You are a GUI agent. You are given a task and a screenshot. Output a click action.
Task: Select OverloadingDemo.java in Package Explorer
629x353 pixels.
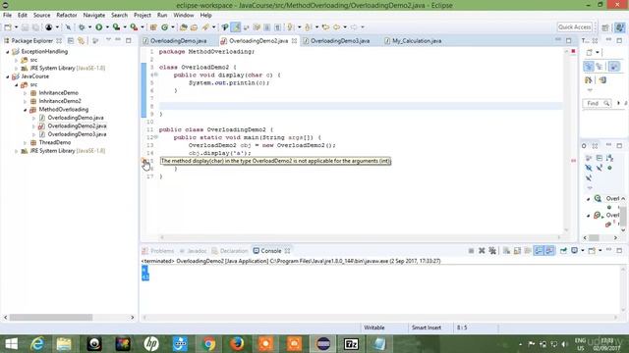[x=76, y=118]
